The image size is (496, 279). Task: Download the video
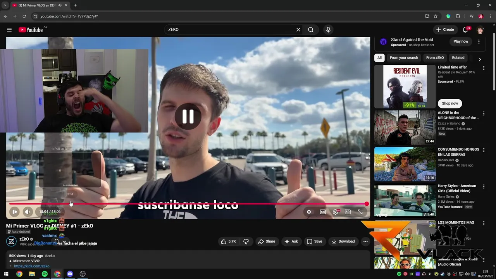pos(343,241)
